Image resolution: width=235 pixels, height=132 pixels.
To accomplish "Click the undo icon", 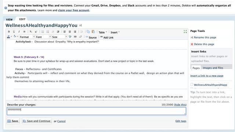I will (x=82, y=32).
